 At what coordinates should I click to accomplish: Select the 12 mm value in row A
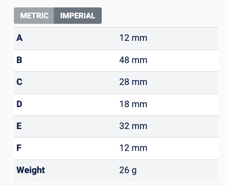[133, 38]
